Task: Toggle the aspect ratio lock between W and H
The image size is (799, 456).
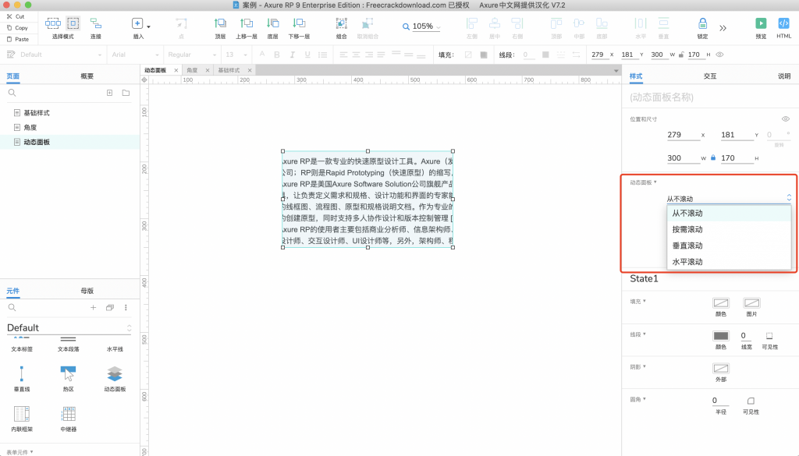Action: (x=712, y=158)
